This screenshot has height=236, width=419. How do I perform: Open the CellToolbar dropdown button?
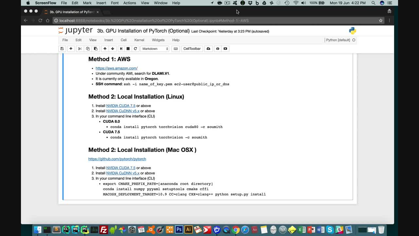pos(192,49)
